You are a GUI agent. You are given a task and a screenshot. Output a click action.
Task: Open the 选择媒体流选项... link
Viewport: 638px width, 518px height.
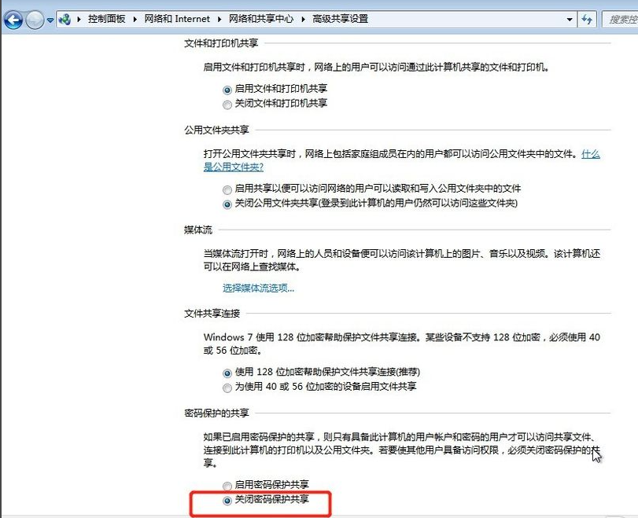point(258,288)
